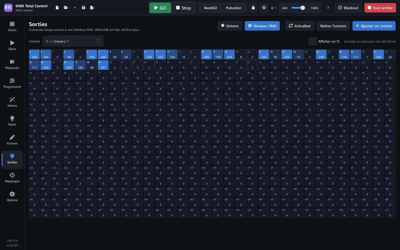
Task: Adjust the GM grand master slider
Action: tap(298, 8)
